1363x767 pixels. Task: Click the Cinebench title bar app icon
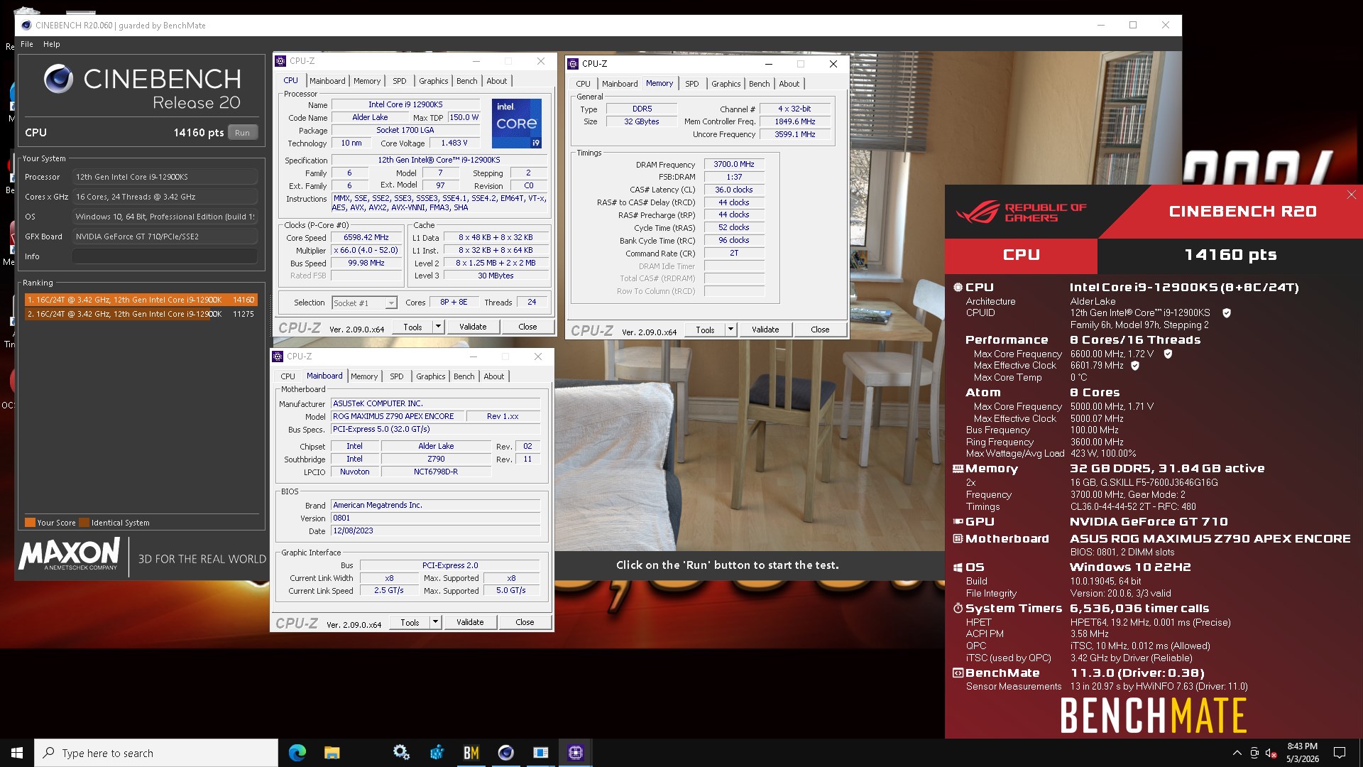click(26, 26)
